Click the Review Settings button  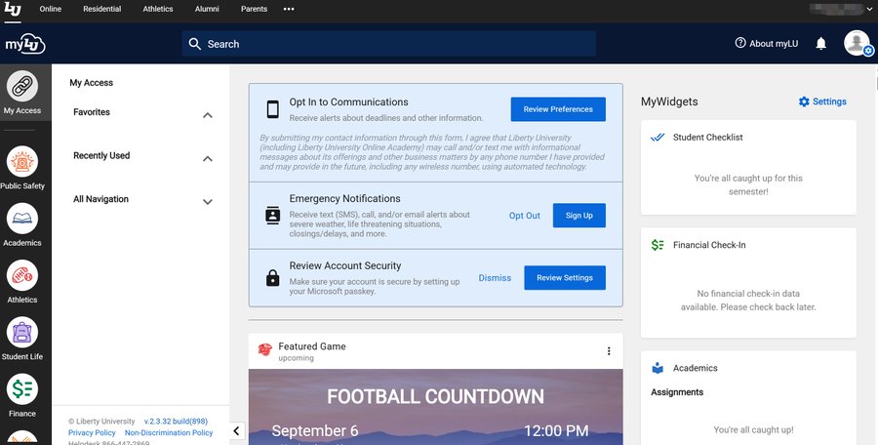[x=565, y=277]
